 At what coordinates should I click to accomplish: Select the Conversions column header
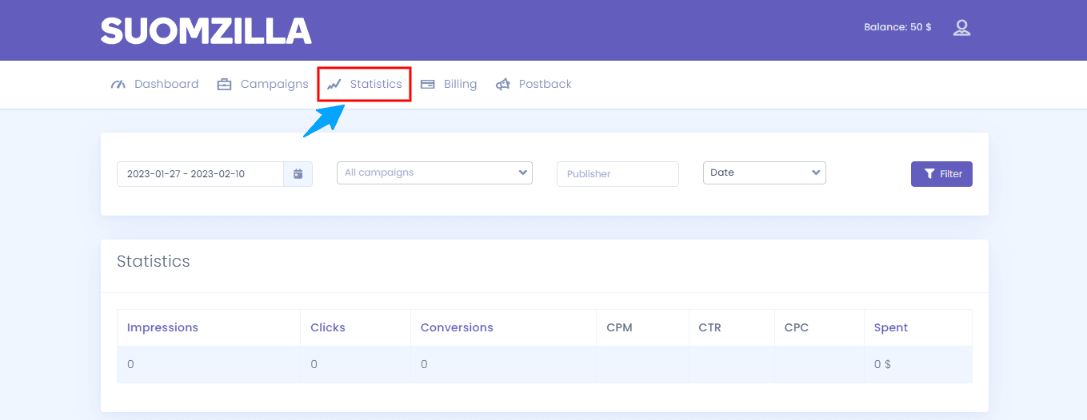point(457,327)
